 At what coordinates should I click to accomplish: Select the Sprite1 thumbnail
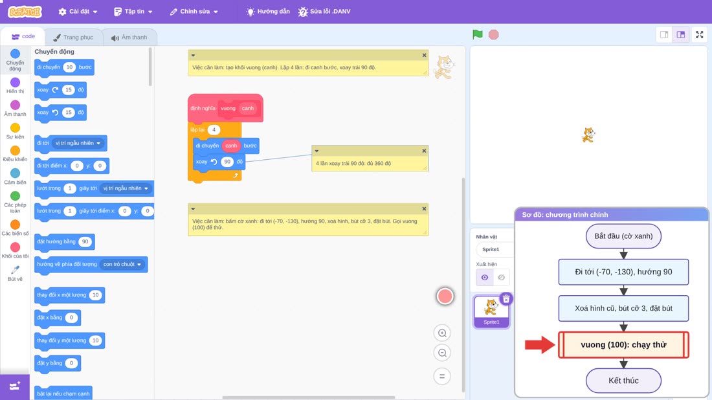pos(491,311)
